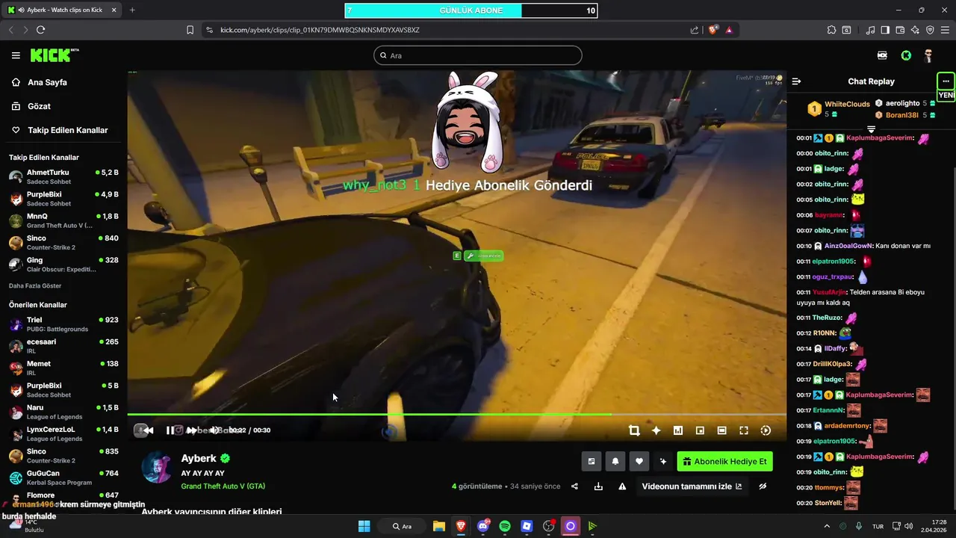Click the sparkle button next to heart
This screenshot has height=538, width=956.
(x=662, y=462)
